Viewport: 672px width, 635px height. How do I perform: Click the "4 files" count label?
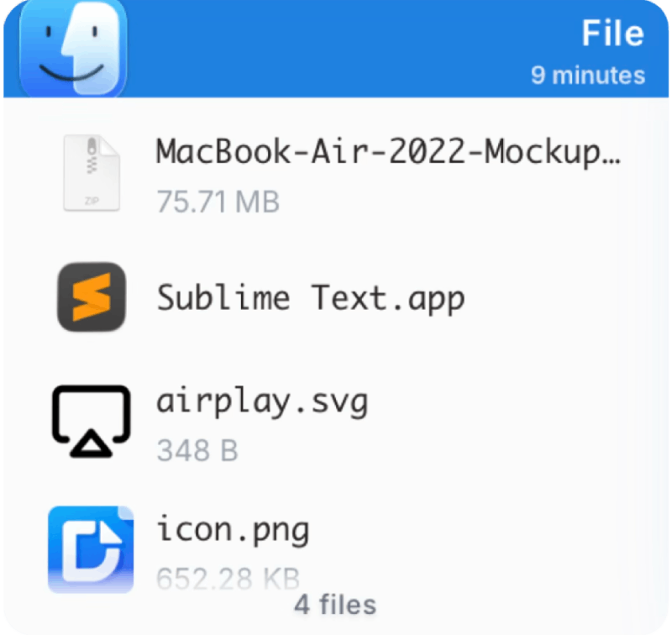tap(335, 605)
